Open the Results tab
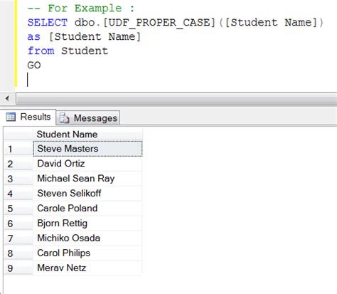The width and height of the screenshot is (337, 294). [29, 117]
